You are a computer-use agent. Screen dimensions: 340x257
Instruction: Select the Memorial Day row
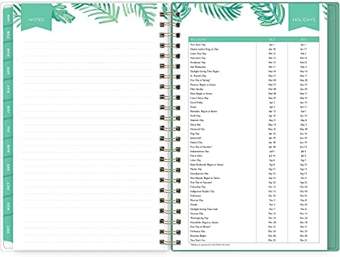pyautogui.click(x=254, y=129)
